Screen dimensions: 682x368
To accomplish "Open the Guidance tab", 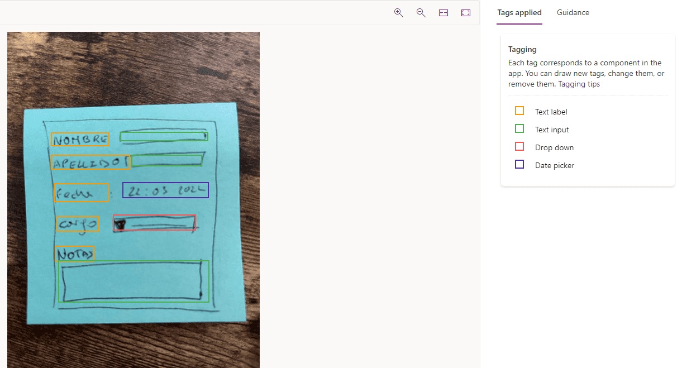I will [x=573, y=12].
